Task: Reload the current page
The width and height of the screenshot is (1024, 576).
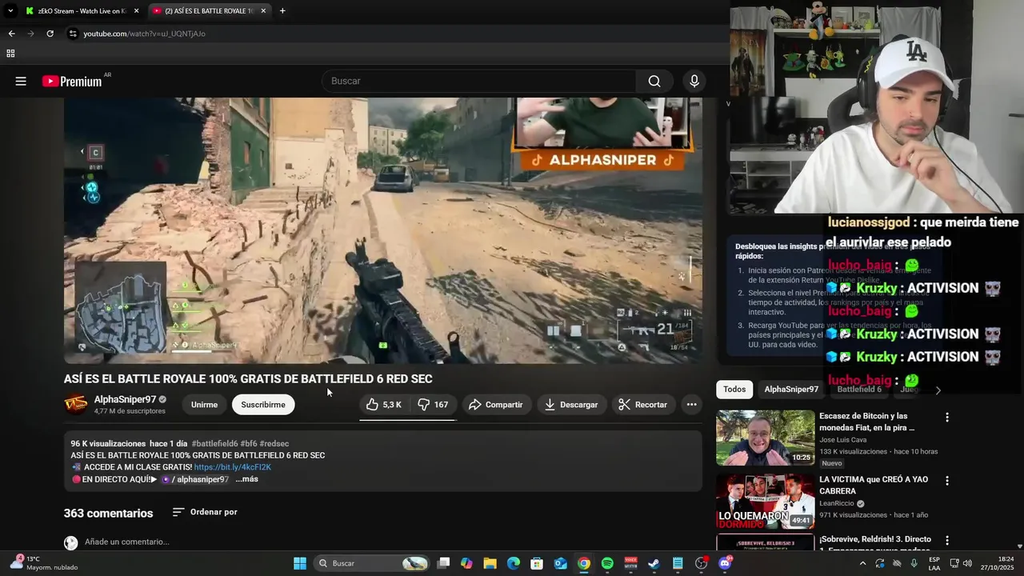Action: [x=50, y=34]
